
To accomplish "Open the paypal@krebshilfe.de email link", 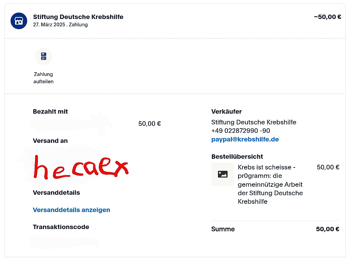I will pyautogui.click(x=245, y=139).
